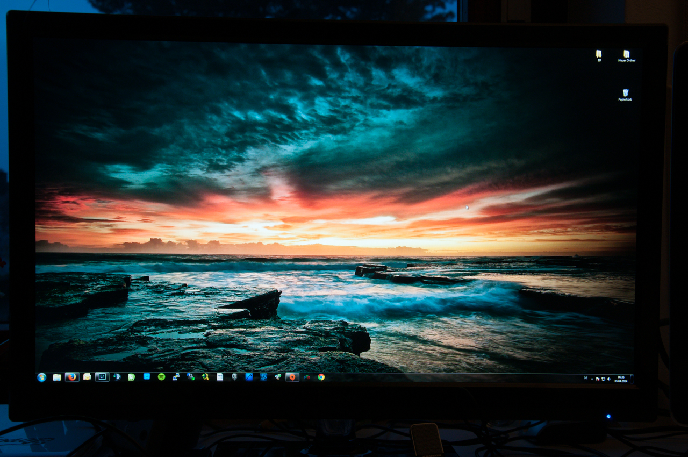
Task: Open the World of Tanks taskbar icon
Action: click(234, 377)
